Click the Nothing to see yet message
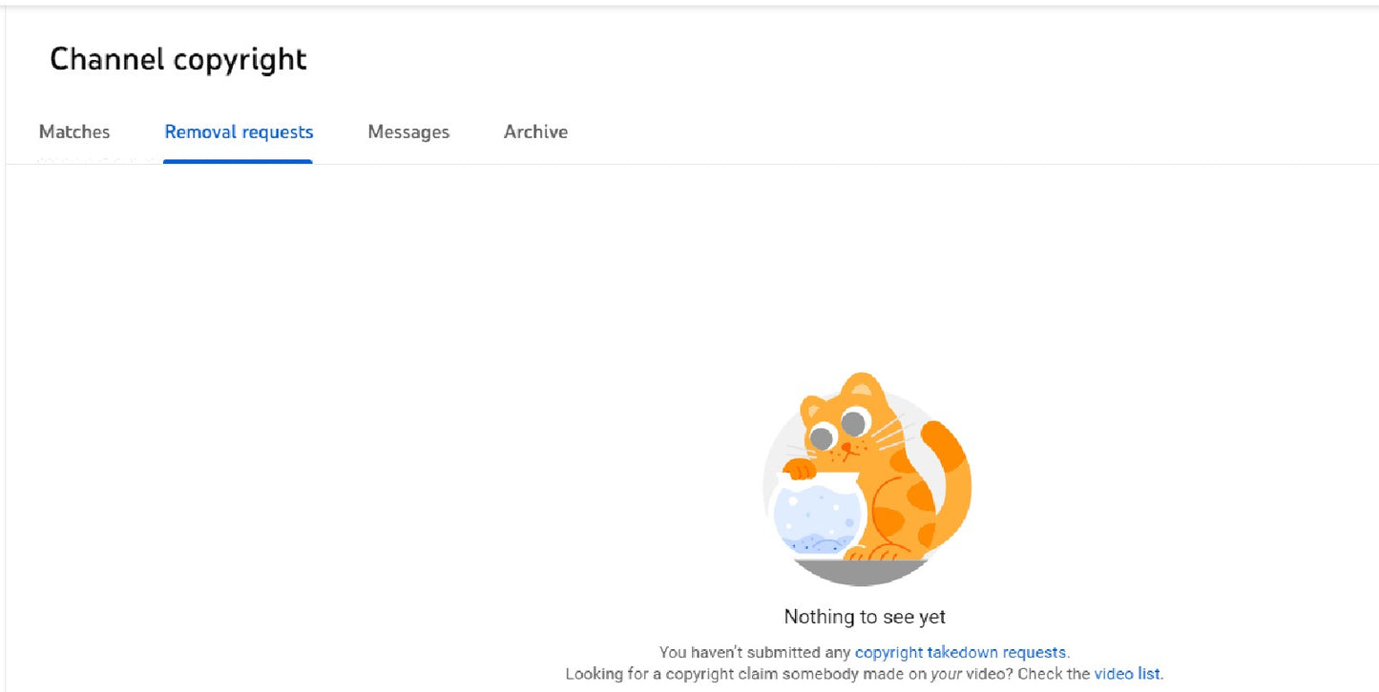 (863, 616)
